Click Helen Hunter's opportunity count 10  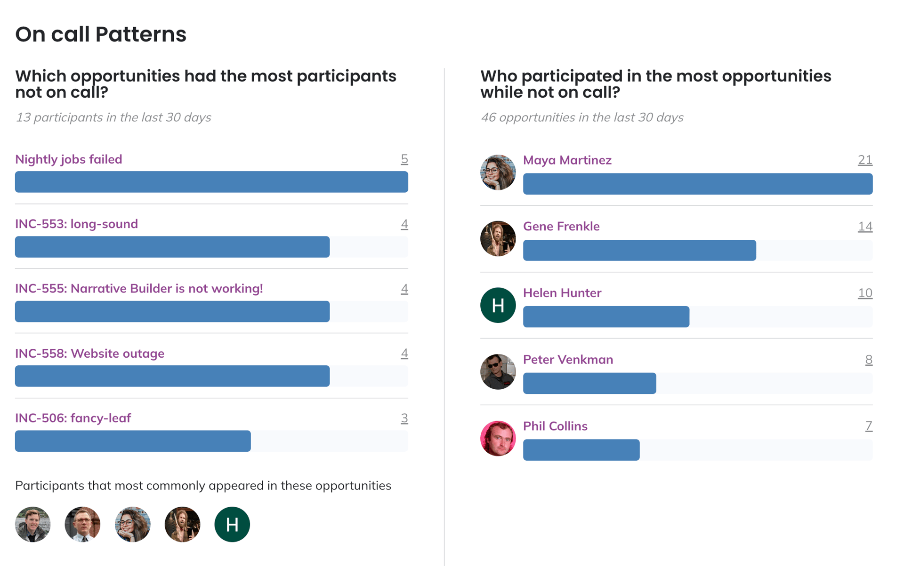864,293
